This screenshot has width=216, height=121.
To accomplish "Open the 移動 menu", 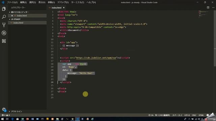I will click(x=51, y=2).
